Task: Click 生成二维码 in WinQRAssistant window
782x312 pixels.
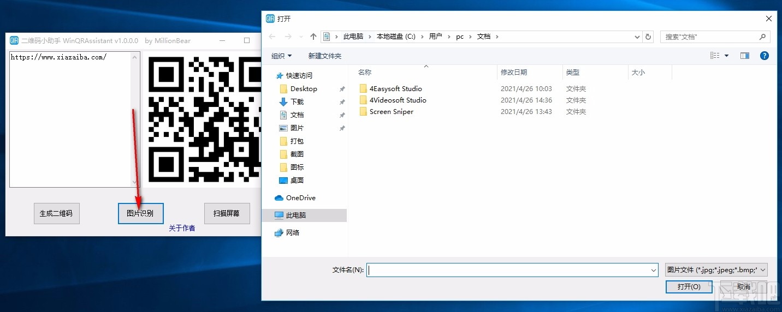Action: [x=56, y=213]
